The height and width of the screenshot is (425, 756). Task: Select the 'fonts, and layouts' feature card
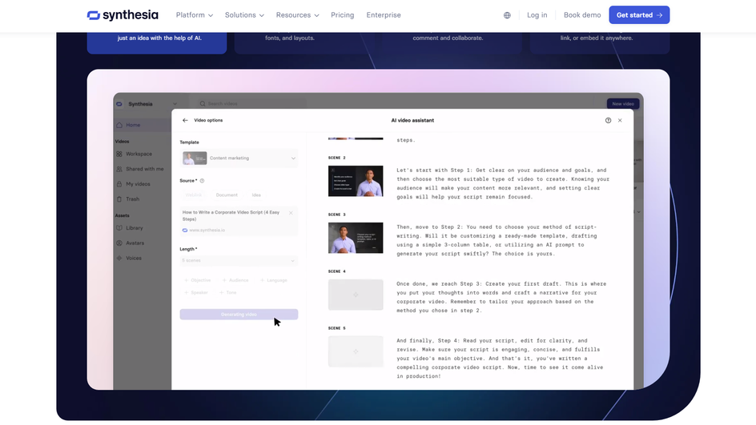click(304, 43)
